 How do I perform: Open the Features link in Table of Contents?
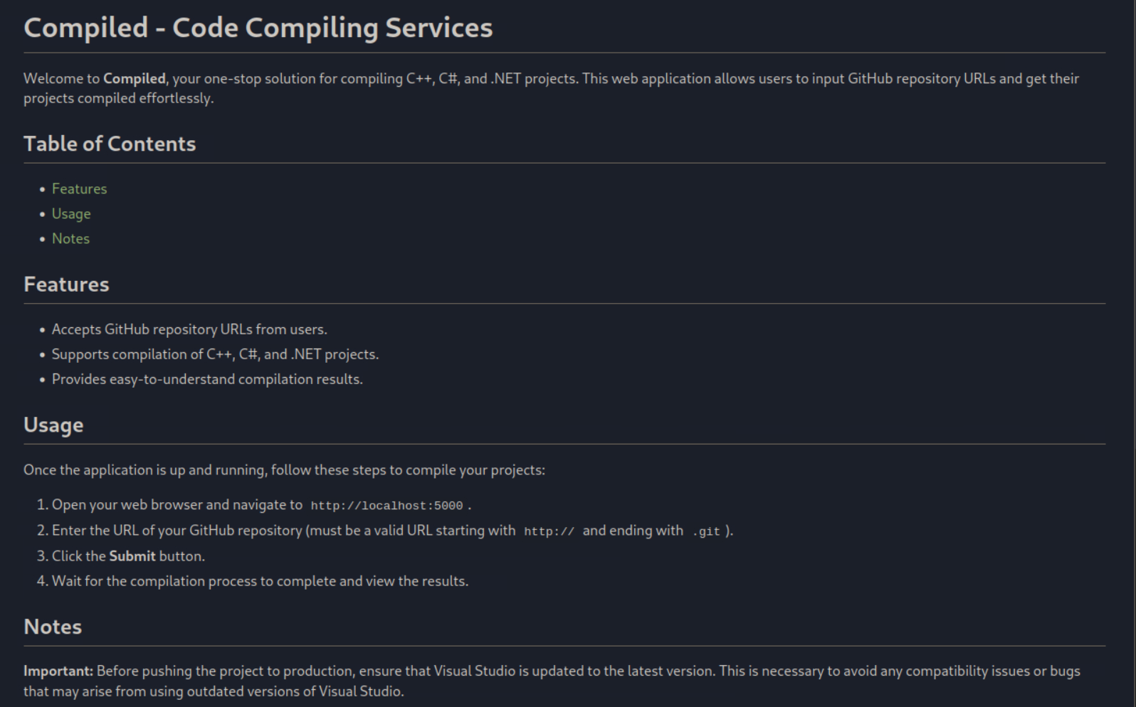click(x=79, y=189)
